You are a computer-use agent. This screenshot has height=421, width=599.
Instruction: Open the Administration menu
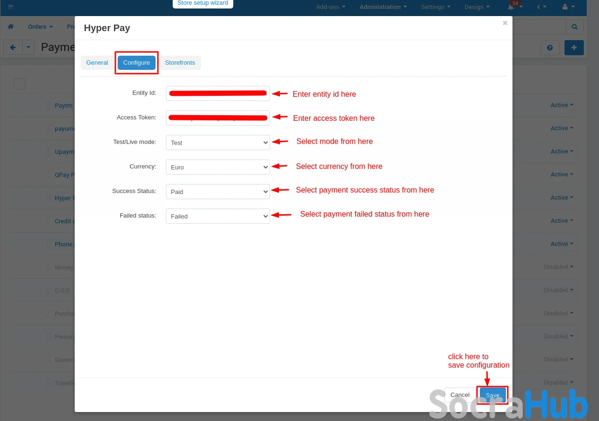[383, 7]
